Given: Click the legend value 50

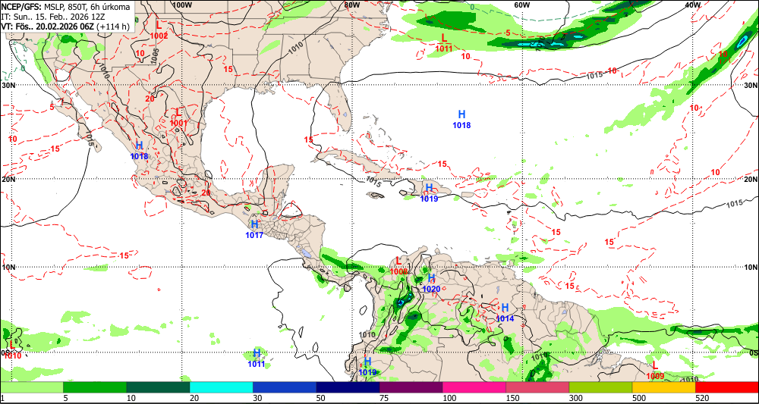Looking at the screenshot, I should [x=320, y=398].
